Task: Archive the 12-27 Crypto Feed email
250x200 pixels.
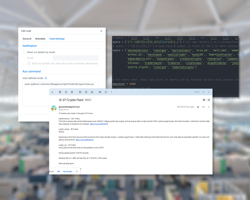Action: point(60,92)
